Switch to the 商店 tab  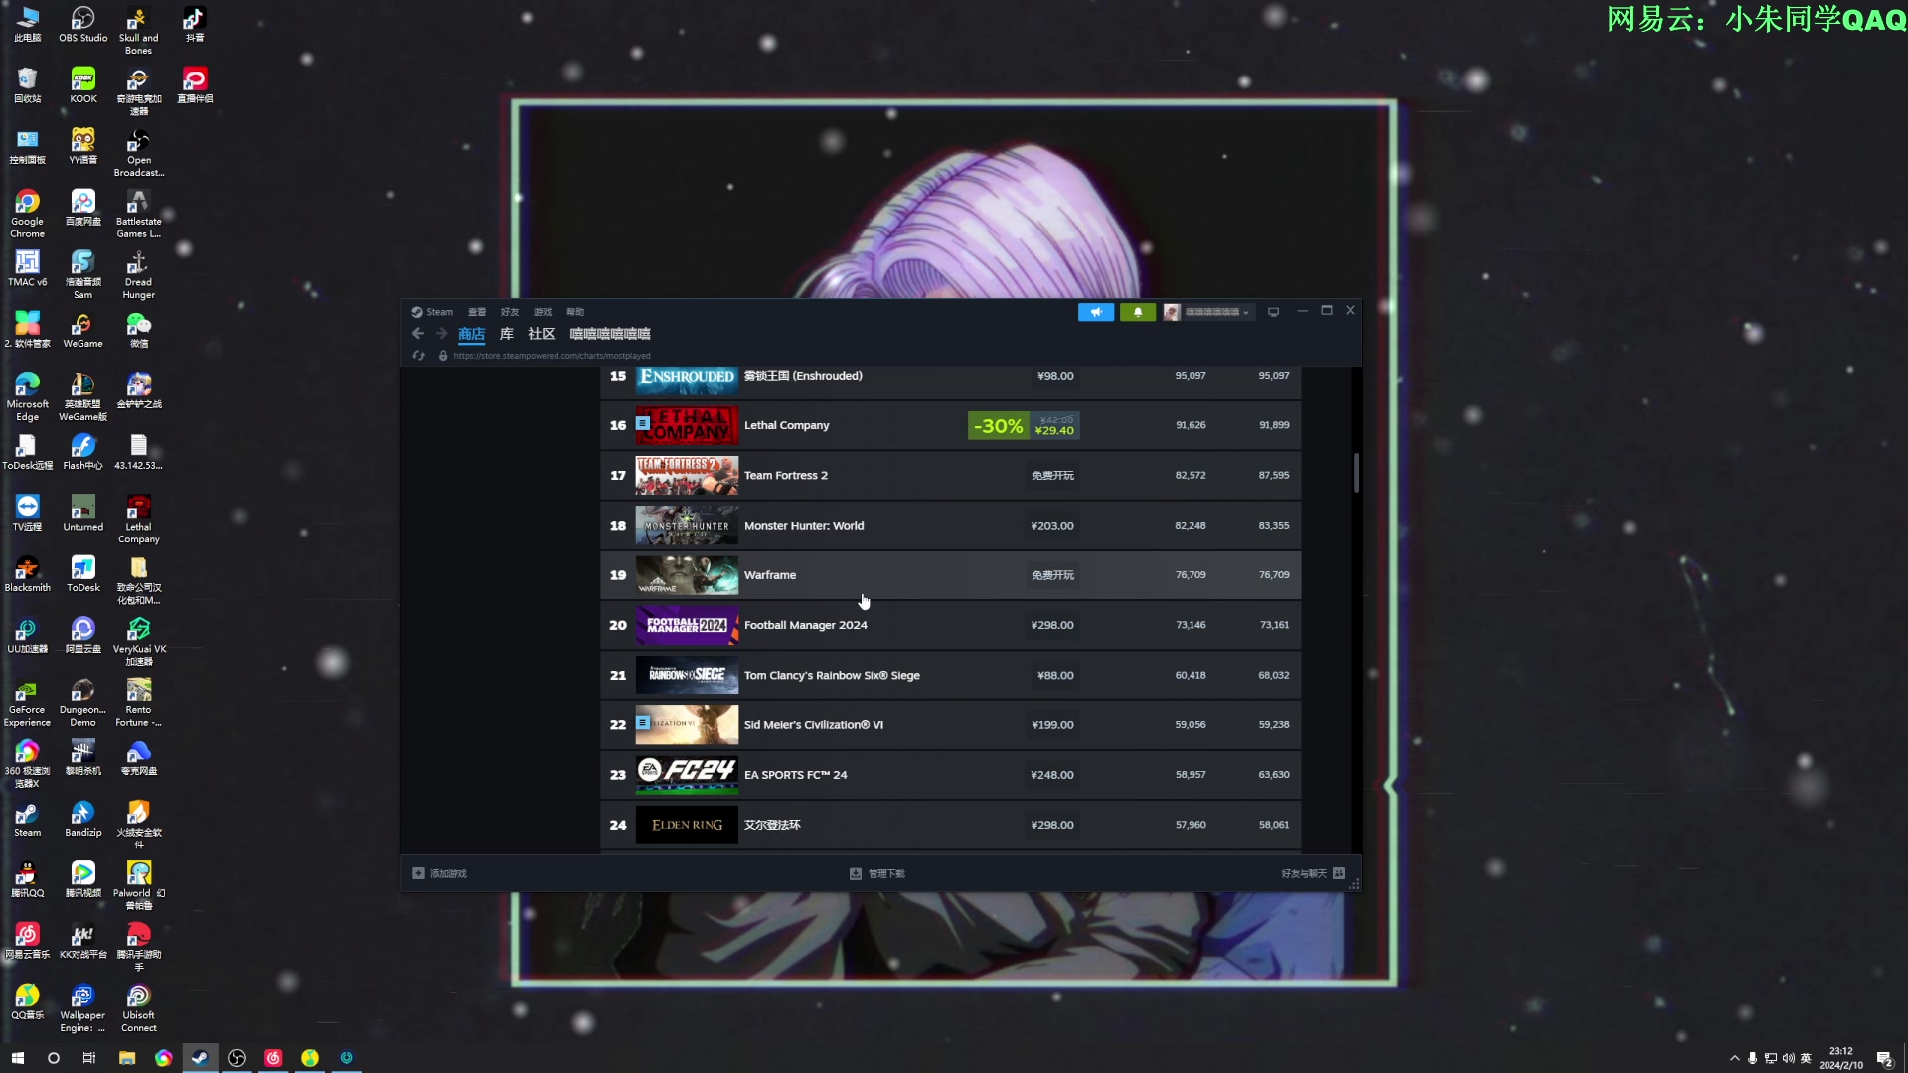click(471, 334)
